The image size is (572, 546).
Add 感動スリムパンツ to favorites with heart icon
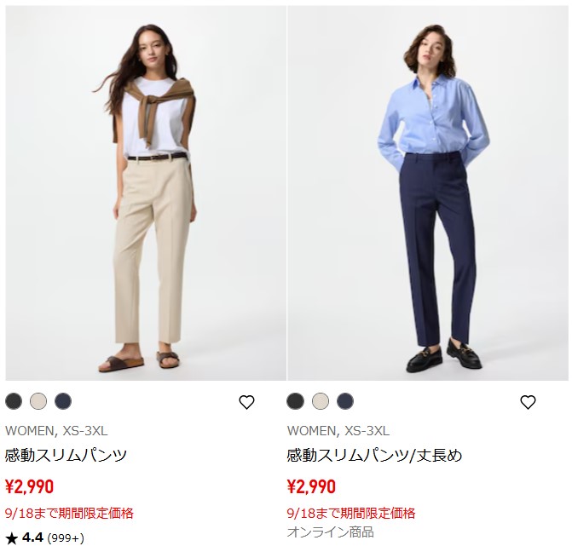[246, 402]
